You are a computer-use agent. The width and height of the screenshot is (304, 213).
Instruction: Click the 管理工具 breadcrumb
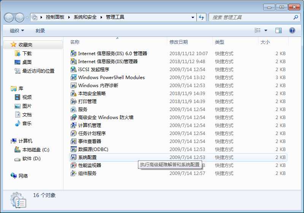coord(115,17)
